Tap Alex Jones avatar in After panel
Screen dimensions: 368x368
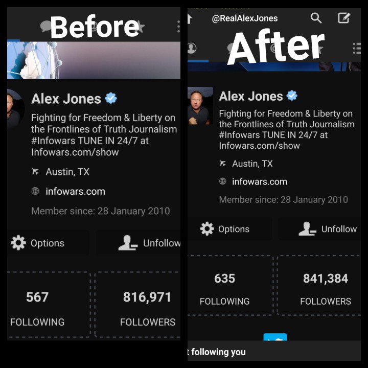pyautogui.click(x=200, y=106)
